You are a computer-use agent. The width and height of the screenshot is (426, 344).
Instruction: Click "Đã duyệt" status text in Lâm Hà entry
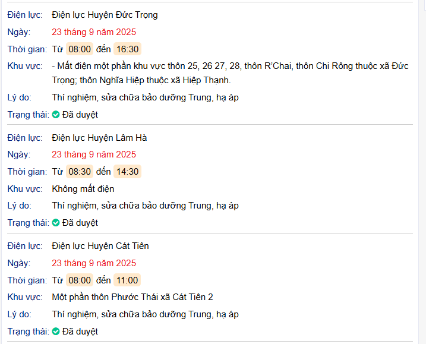point(80,223)
